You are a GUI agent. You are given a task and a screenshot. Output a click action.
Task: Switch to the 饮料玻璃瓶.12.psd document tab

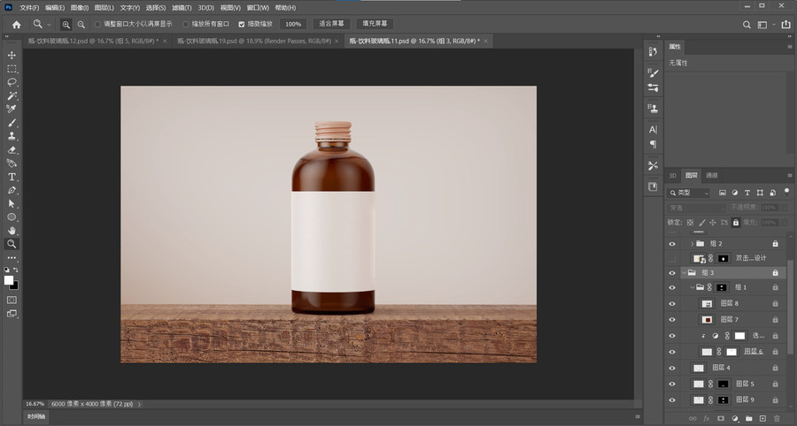(94, 41)
